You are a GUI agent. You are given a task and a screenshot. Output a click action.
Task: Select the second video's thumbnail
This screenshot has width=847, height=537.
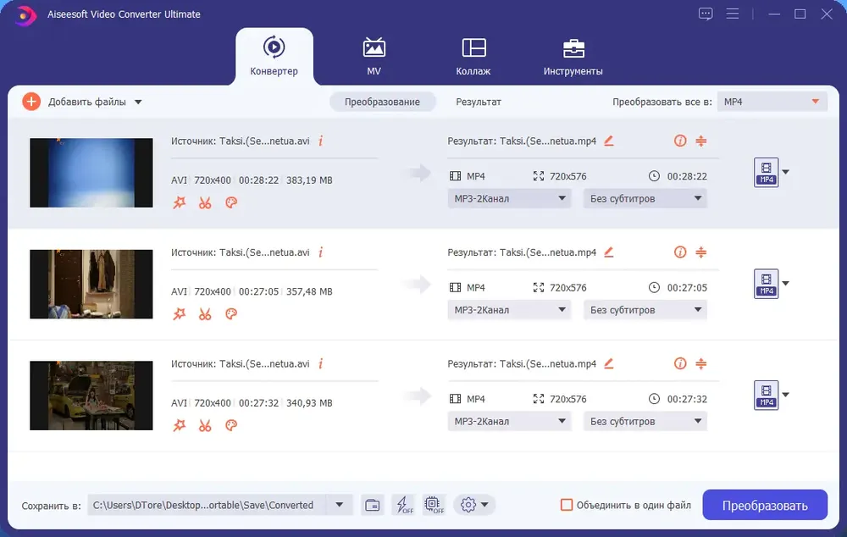pos(91,284)
